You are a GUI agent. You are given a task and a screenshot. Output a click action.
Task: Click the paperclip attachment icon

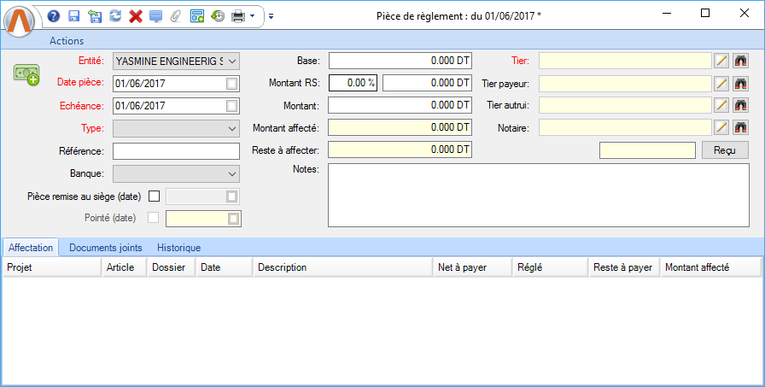pos(176,15)
